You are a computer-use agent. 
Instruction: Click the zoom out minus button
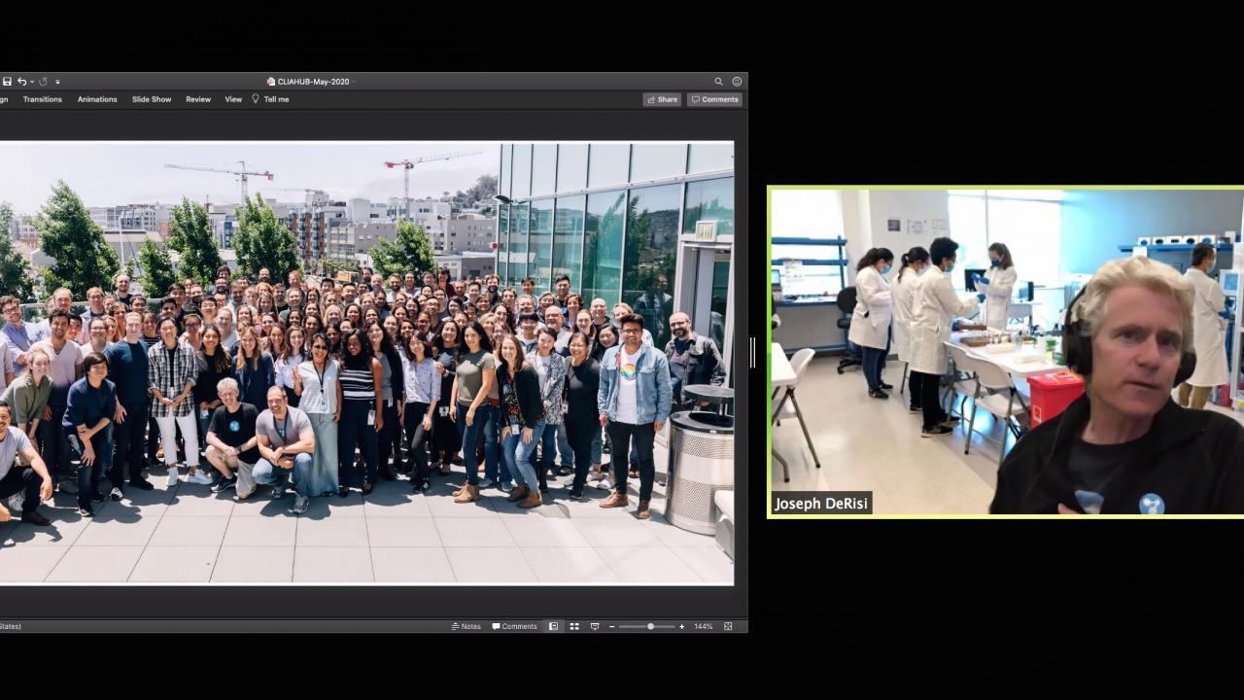[x=611, y=626]
